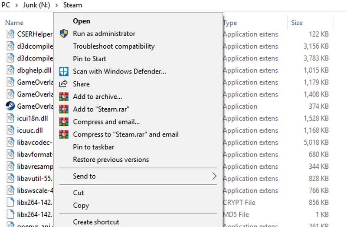347x227 pixels.
Task: Click the file icon for libavresample
Action: click(10, 167)
